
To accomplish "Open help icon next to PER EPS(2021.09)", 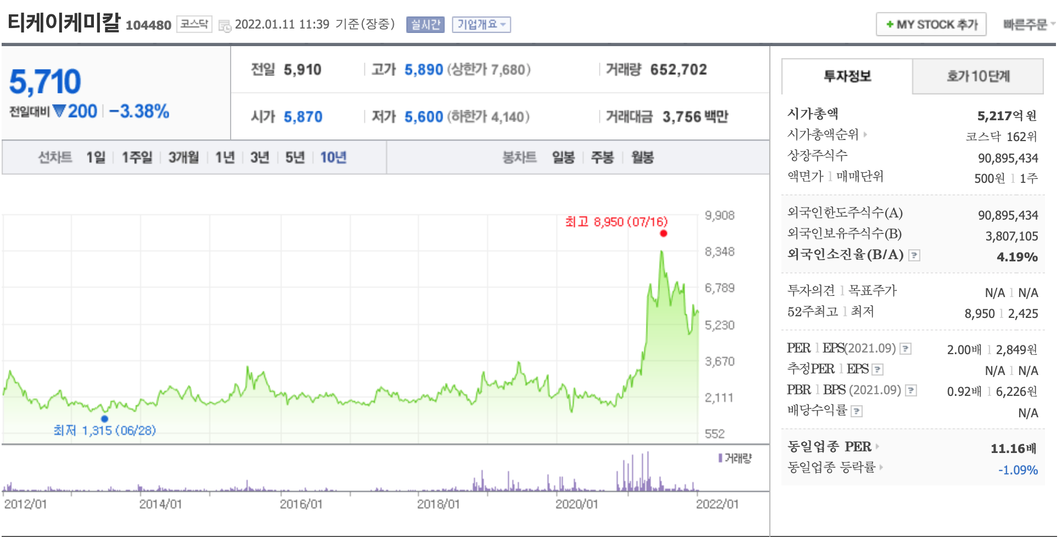I will tap(906, 349).
